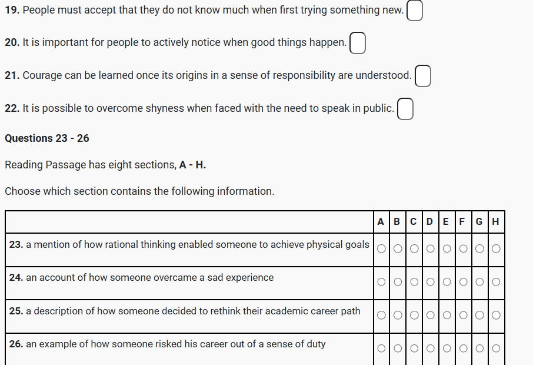Select section C for question 25
Screen dimensions: 533x365
(414, 315)
